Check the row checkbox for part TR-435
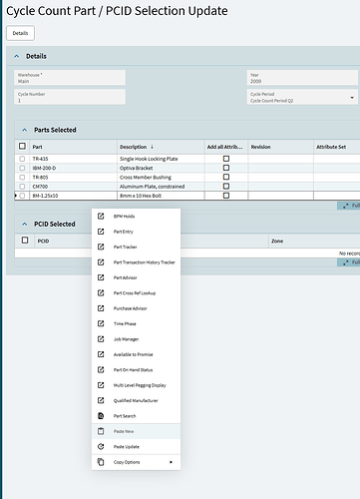 [x=22, y=159]
